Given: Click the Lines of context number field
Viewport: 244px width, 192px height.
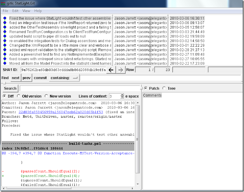Looking at the screenshot, I should (115, 96).
